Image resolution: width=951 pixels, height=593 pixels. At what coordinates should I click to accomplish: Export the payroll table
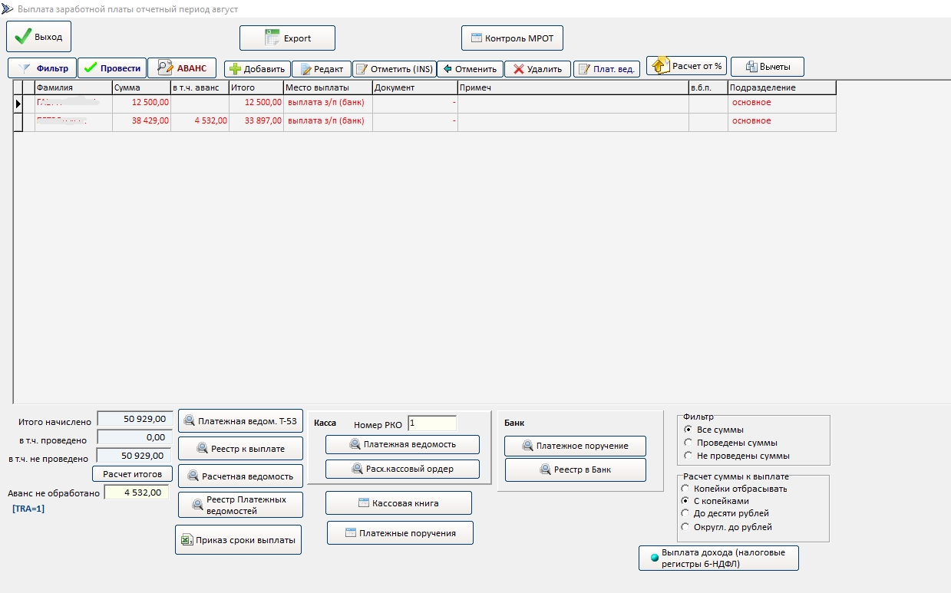287,38
